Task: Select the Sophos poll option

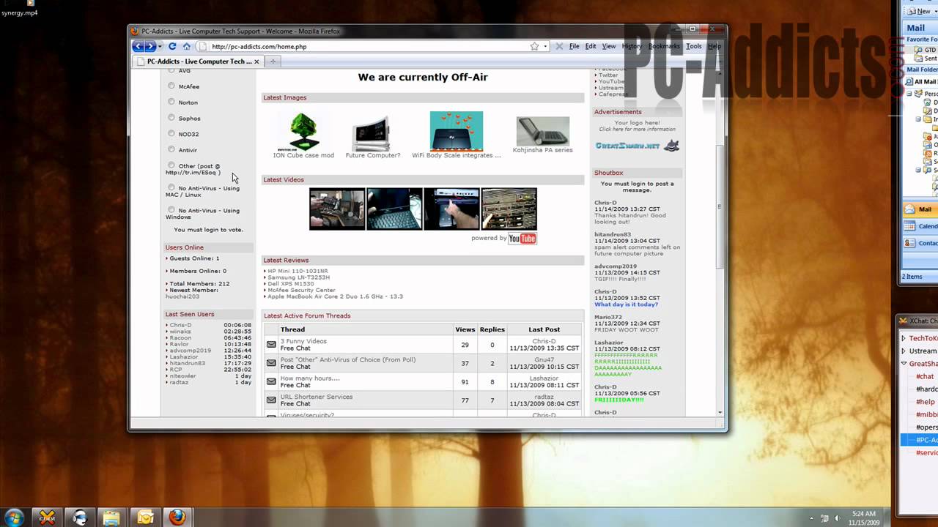Action: tap(171, 117)
